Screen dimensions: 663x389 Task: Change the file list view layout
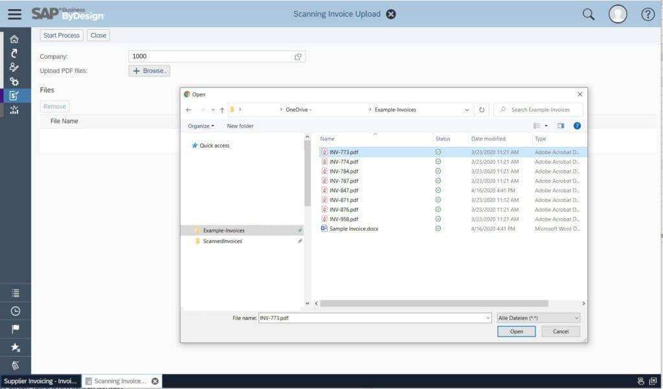tap(537, 126)
